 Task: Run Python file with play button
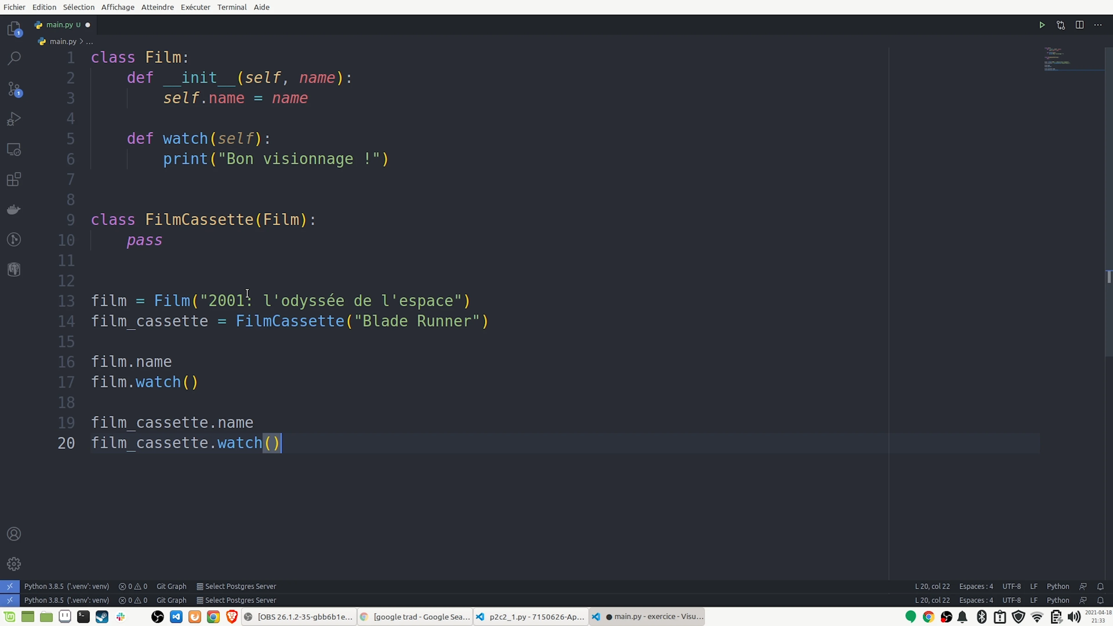[1042, 25]
